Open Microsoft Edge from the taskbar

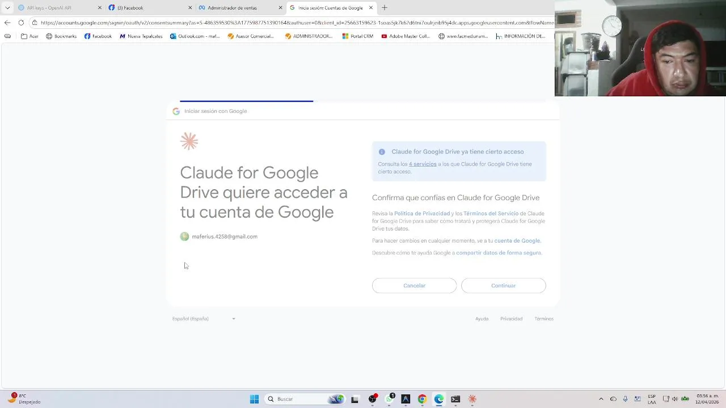pyautogui.click(x=438, y=399)
